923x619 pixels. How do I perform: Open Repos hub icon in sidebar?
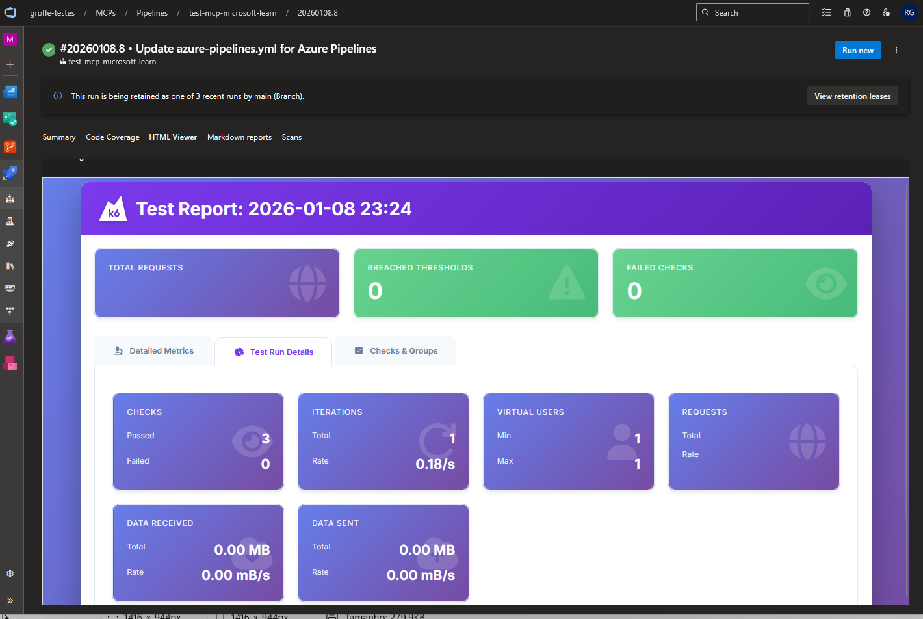[x=10, y=146]
